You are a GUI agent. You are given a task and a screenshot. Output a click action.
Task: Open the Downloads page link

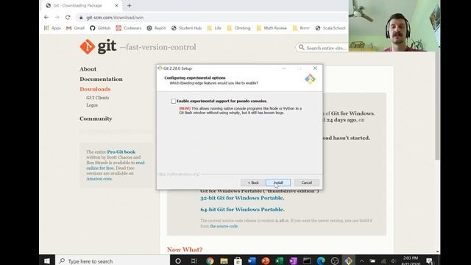pos(95,89)
